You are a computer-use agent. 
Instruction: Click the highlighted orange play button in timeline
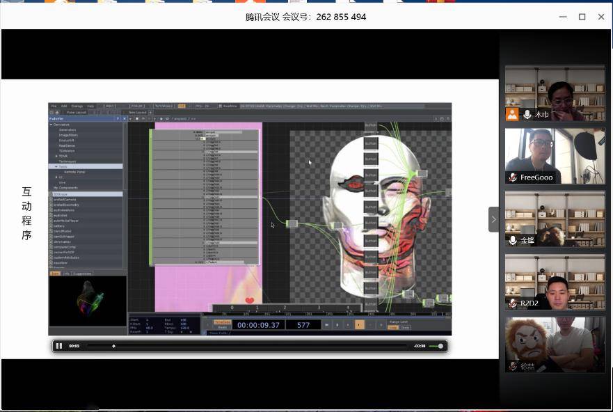point(359,324)
